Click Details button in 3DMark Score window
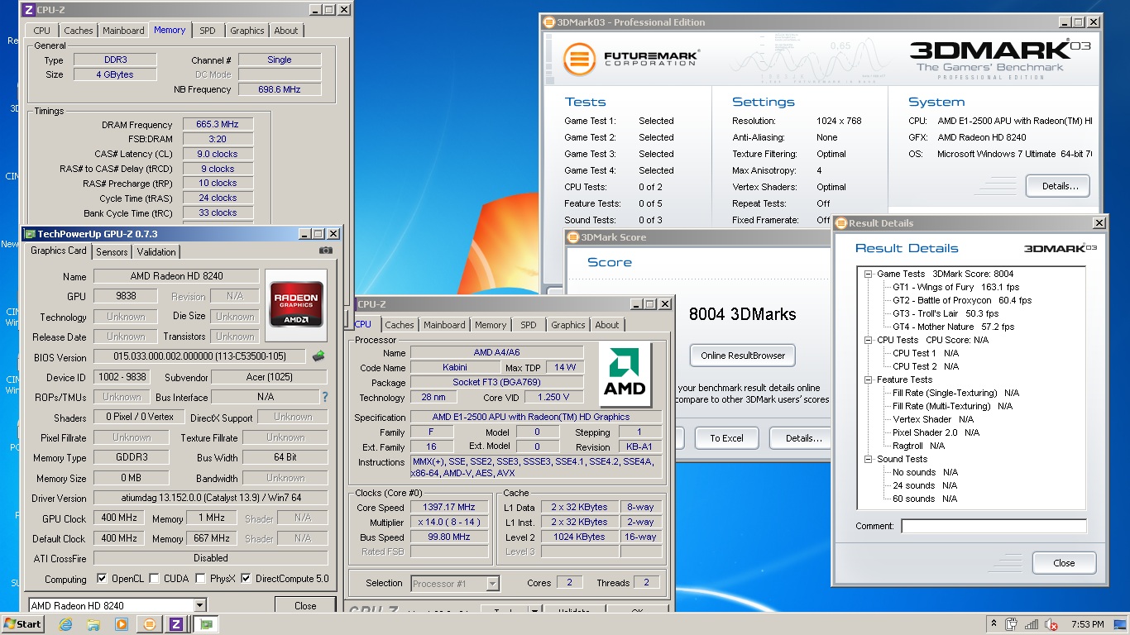 pos(802,438)
